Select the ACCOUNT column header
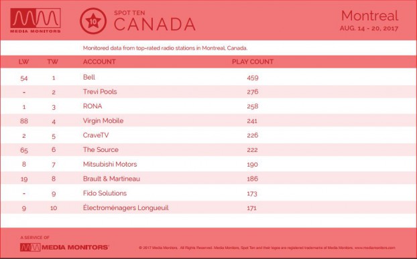The height and width of the screenshot is (259, 417). [x=99, y=62]
